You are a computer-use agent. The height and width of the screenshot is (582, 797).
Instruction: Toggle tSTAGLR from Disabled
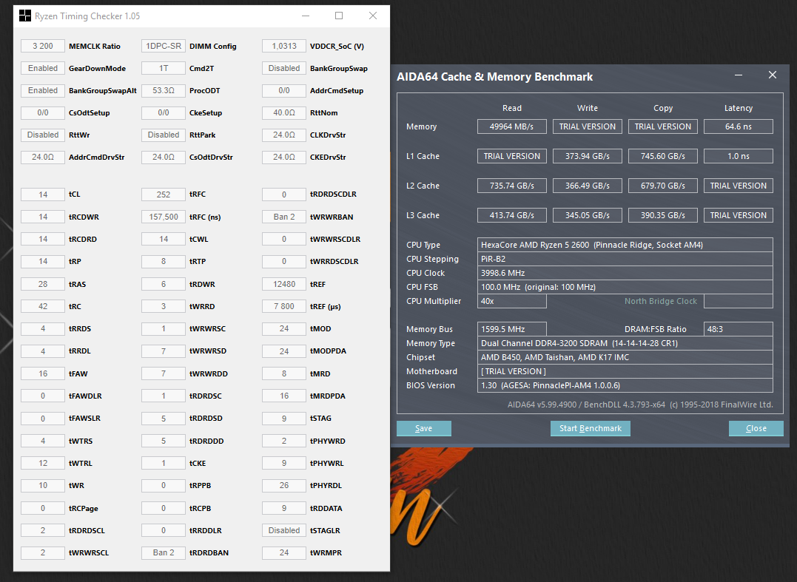pos(283,530)
